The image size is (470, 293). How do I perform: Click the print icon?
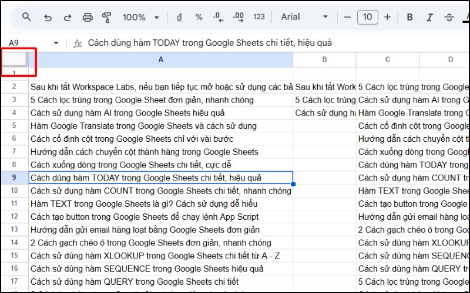88,17
